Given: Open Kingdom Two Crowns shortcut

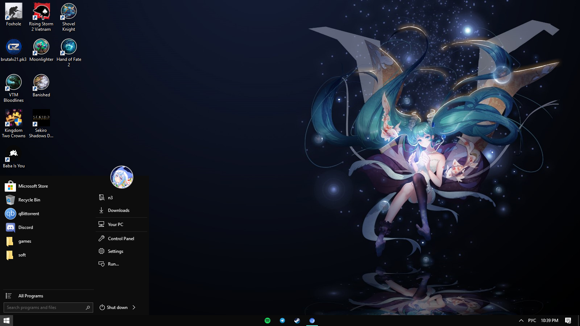Looking at the screenshot, I should (13, 124).
